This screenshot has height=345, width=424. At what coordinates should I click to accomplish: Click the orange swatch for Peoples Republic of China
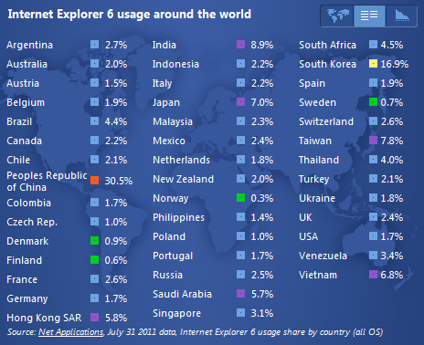click(x=94, y=181)
